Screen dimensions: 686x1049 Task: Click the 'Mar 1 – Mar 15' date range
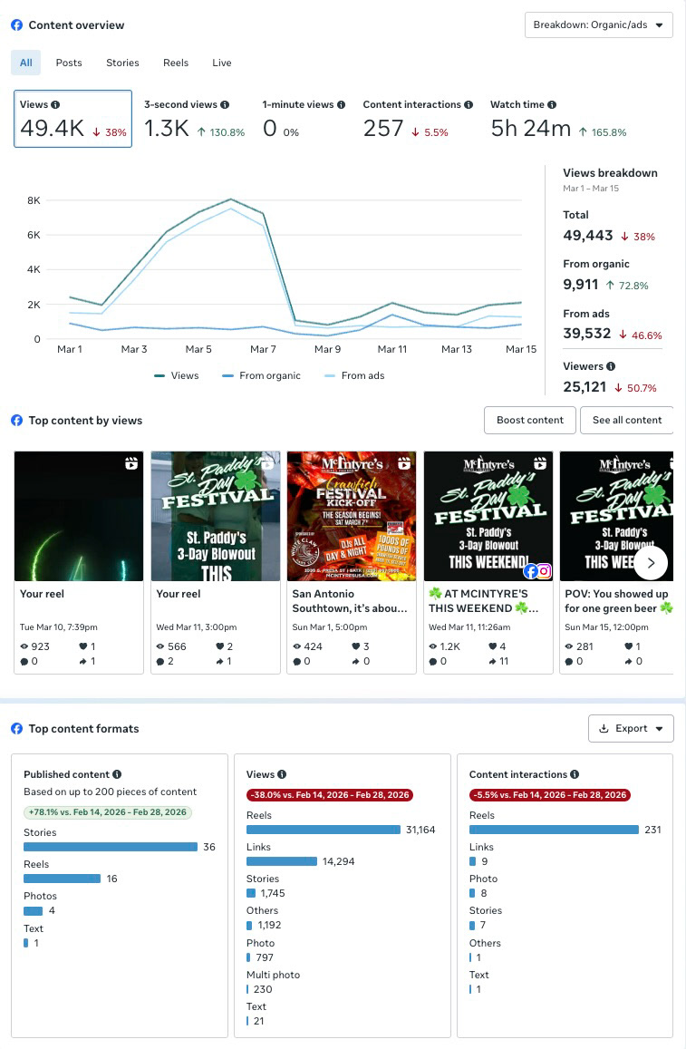coord(591,188)
